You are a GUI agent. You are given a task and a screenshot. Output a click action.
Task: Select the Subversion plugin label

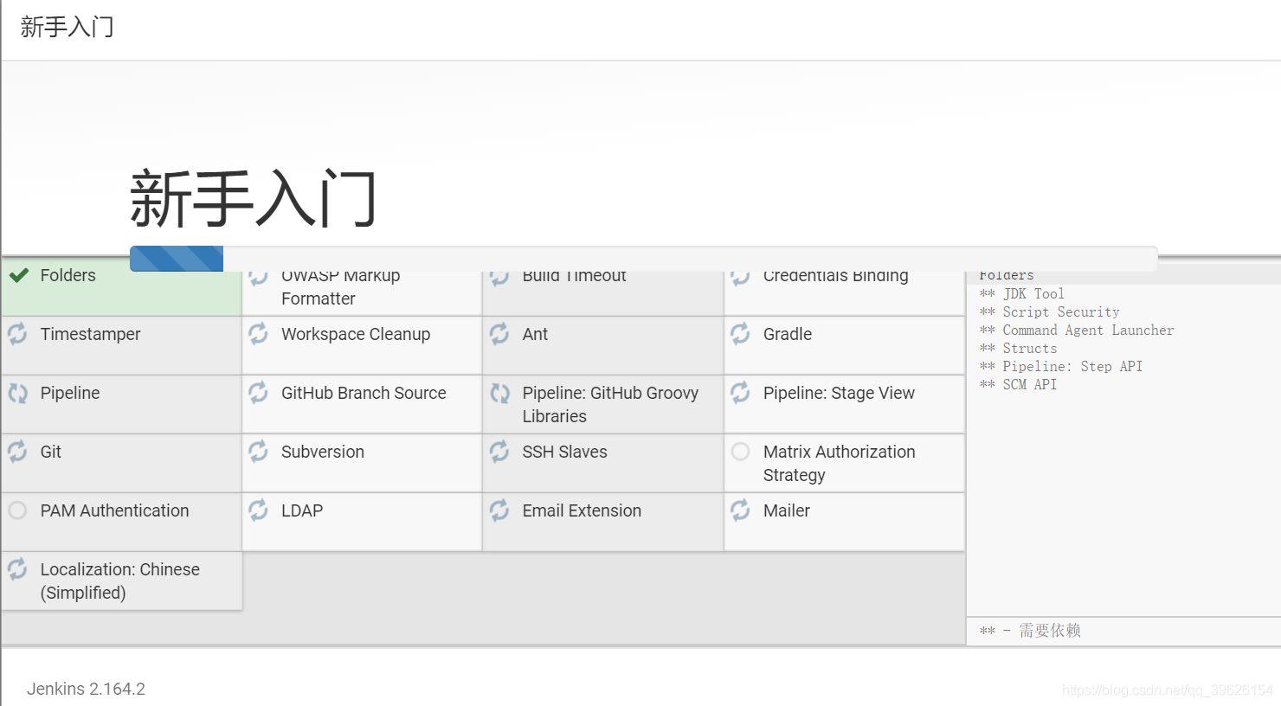point(322,452)
